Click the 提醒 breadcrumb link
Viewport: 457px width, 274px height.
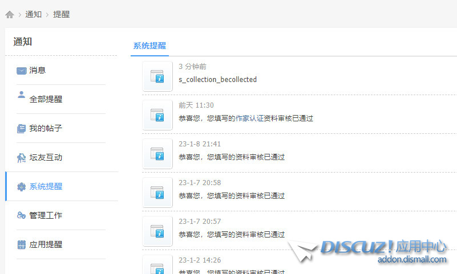pos(61,15)
